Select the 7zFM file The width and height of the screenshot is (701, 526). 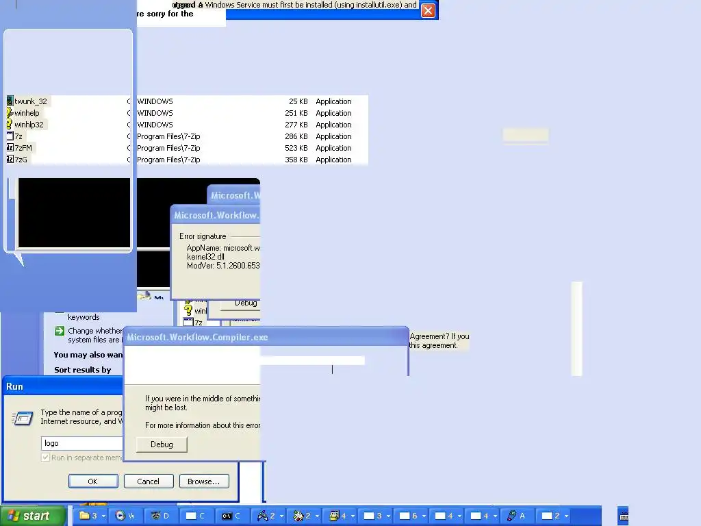23,148
